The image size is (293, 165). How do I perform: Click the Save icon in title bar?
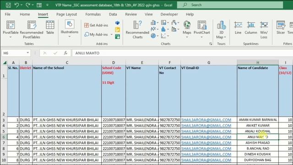(8, 5)
